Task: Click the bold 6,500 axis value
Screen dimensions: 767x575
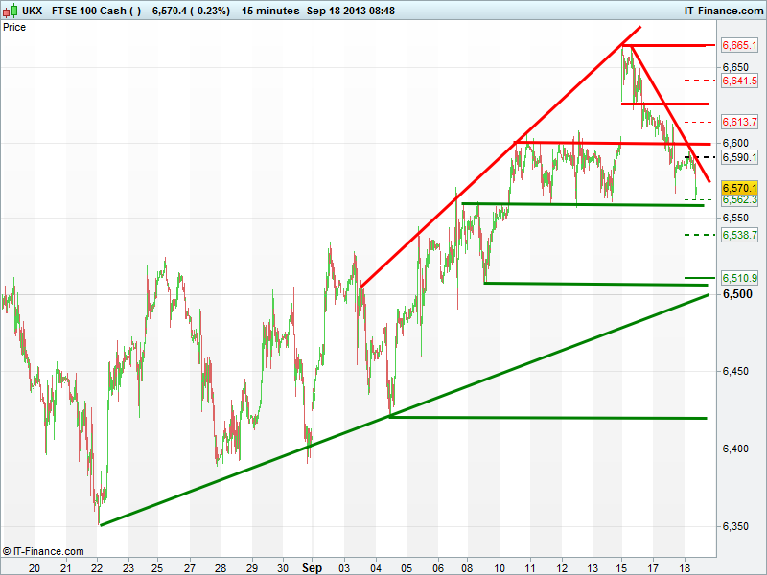Action: [737, 294]
